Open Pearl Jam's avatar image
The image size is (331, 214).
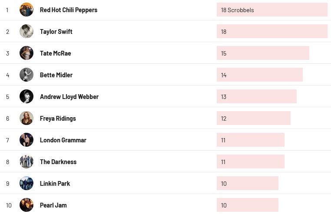pos(26,205)
